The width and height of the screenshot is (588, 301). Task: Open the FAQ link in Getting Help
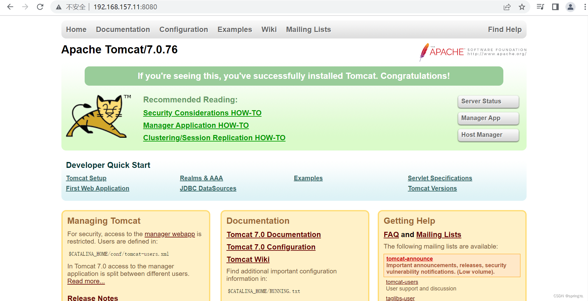pyautogui.click(x=391, y=235)
